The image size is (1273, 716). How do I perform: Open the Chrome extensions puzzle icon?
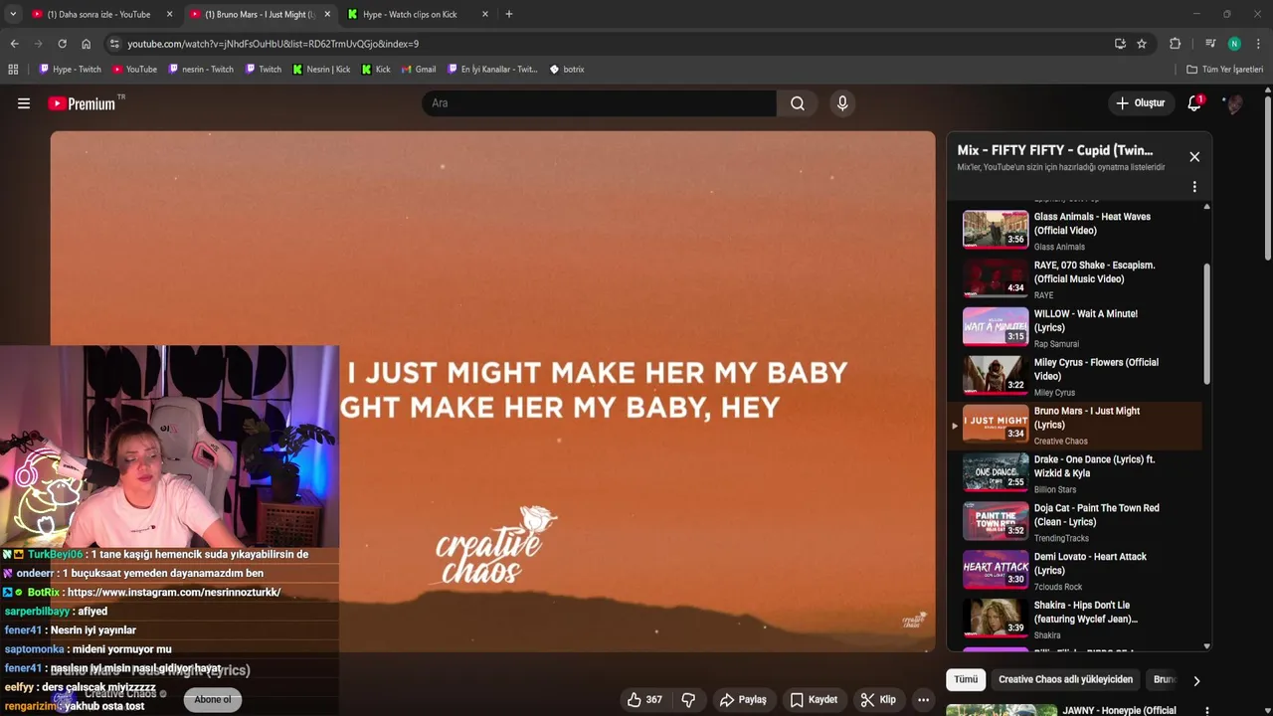(x=1175, y=44)
